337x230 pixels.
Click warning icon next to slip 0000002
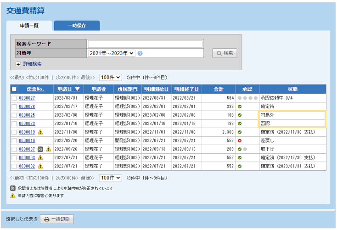[x=40, y=166]
